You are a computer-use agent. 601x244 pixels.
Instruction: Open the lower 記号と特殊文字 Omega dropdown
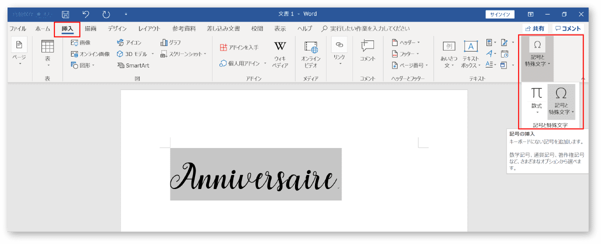click(561, 101)
